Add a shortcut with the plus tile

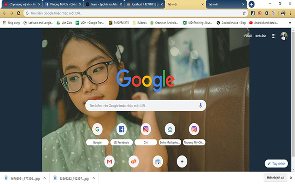pos(182,161)
